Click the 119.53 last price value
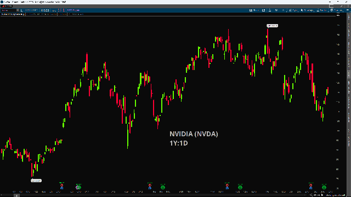The image size is (351, 197). click(45, 10)
